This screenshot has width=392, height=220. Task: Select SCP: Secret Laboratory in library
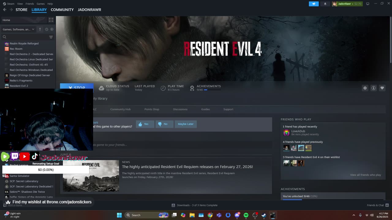pos(24,181)
